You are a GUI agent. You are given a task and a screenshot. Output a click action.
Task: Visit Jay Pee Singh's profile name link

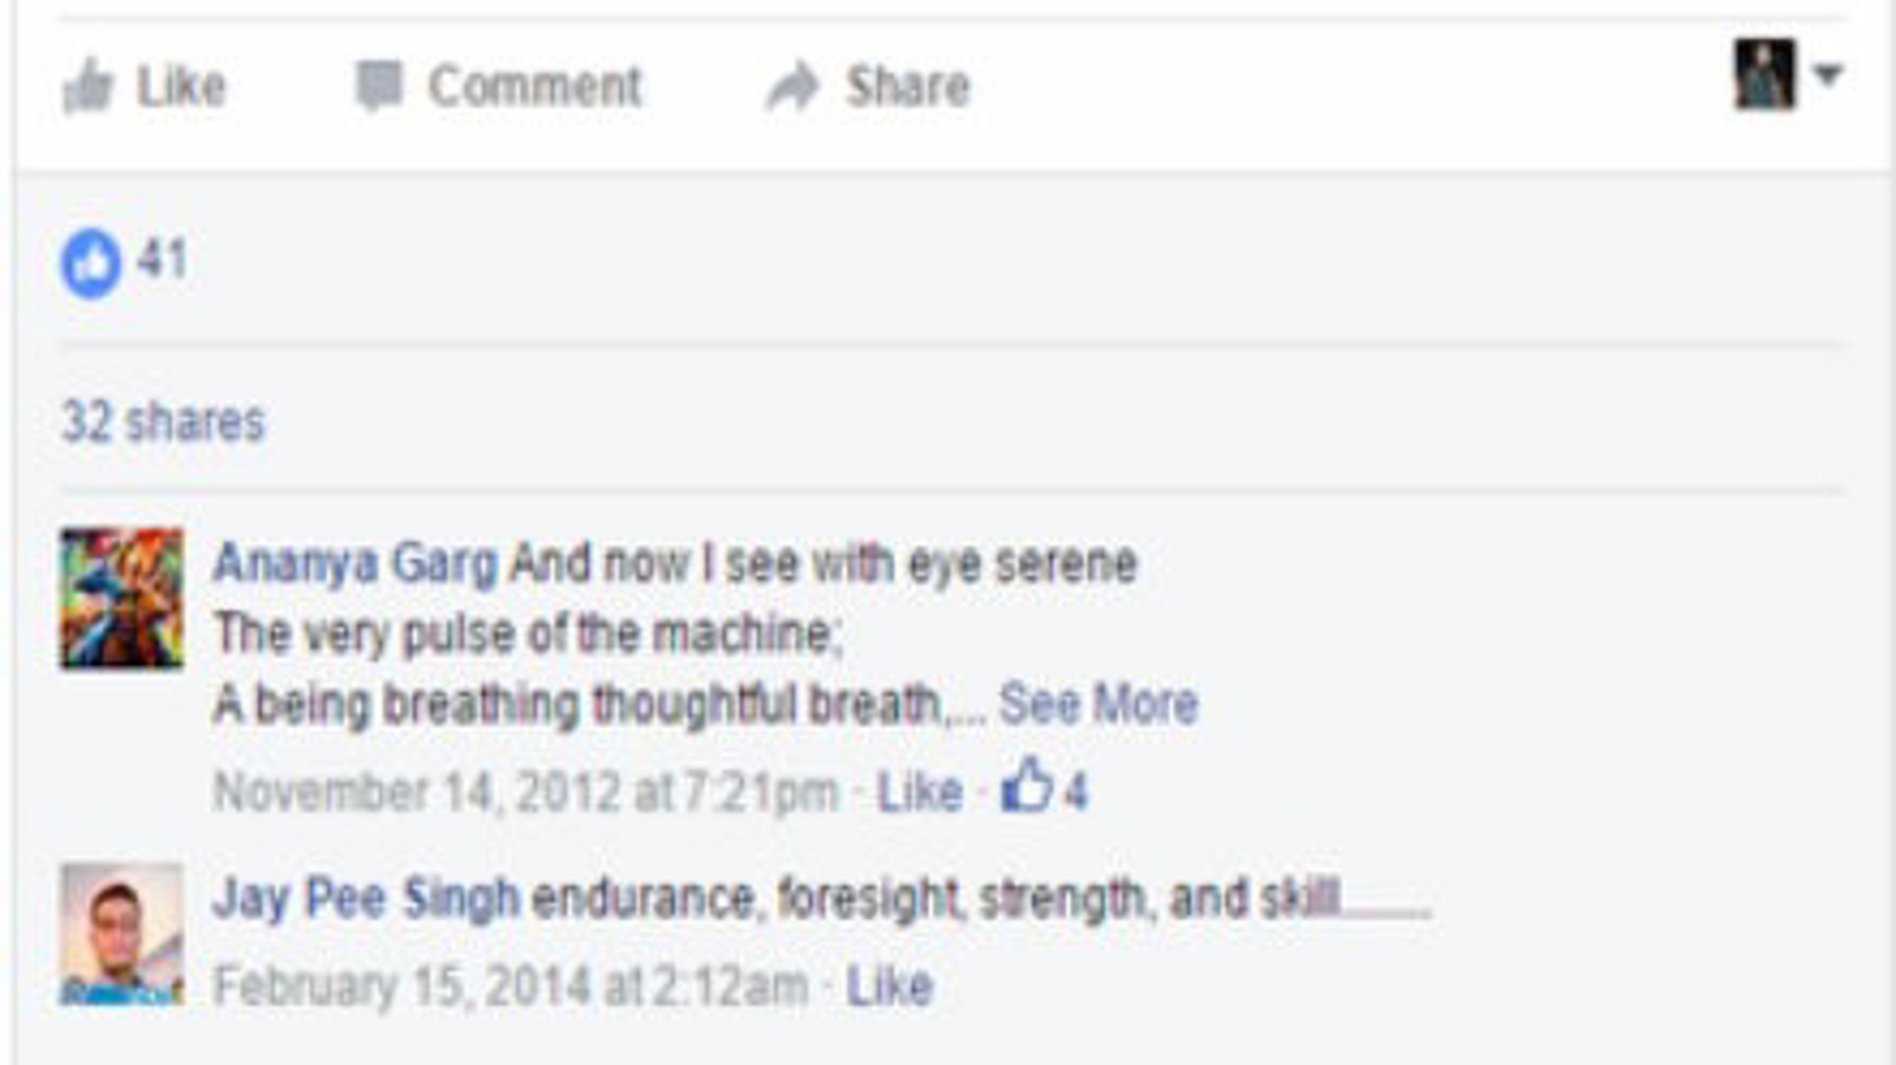[x=365, y=897]
